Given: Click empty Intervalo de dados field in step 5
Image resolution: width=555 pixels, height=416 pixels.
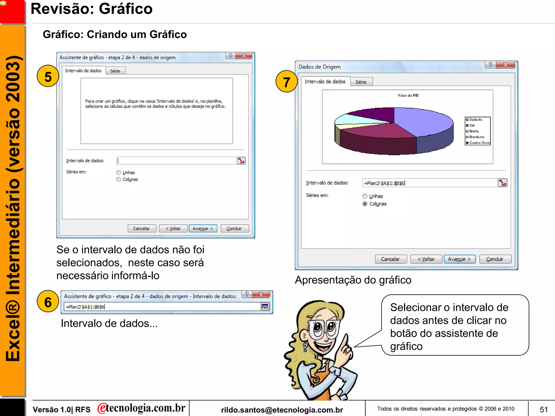Looking at the screenshot, I should click(x=177, y=161).
